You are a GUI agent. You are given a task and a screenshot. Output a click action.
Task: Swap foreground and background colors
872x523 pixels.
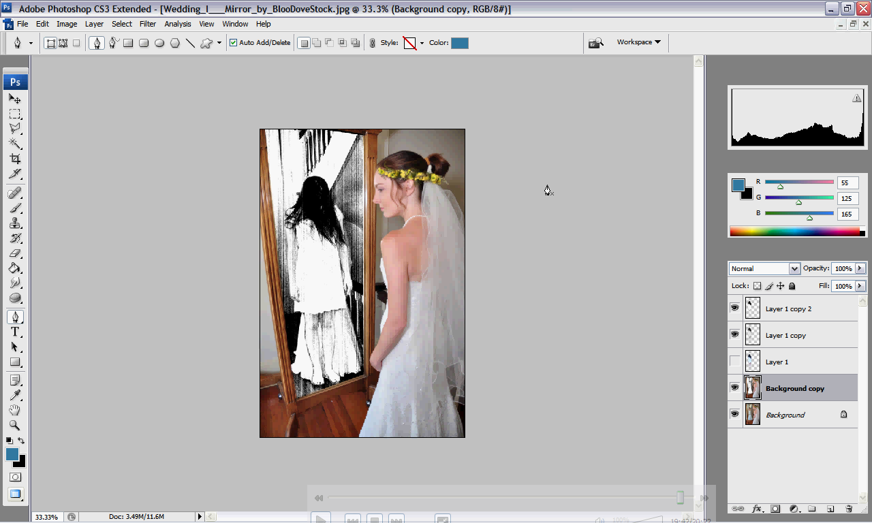click(21, 441)
